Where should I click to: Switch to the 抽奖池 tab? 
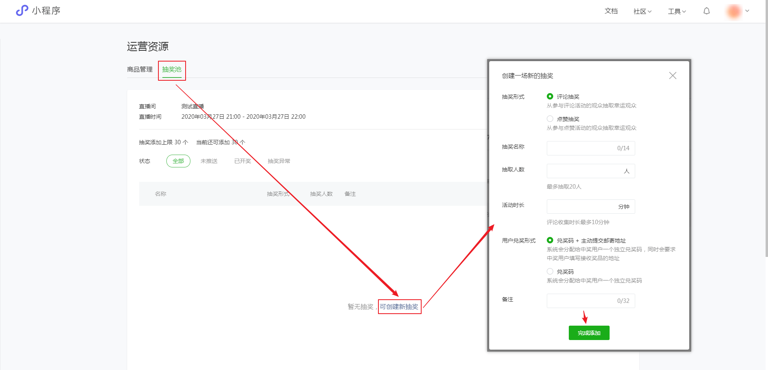pos(172,70)
